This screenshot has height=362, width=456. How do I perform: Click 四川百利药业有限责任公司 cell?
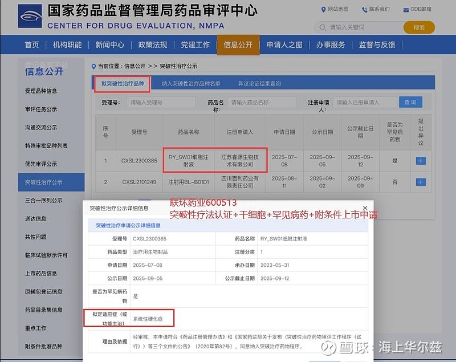tap(240, 182)
